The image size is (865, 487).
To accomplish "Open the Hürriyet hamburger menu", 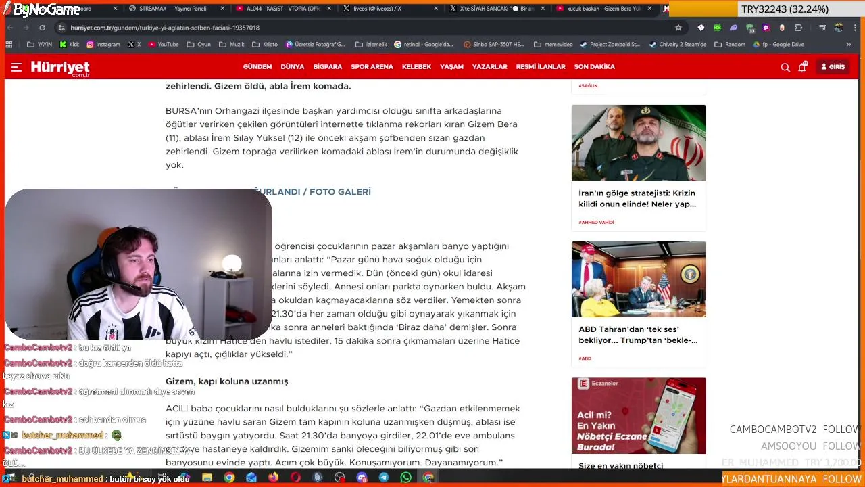I will click(x=16, y=68).
